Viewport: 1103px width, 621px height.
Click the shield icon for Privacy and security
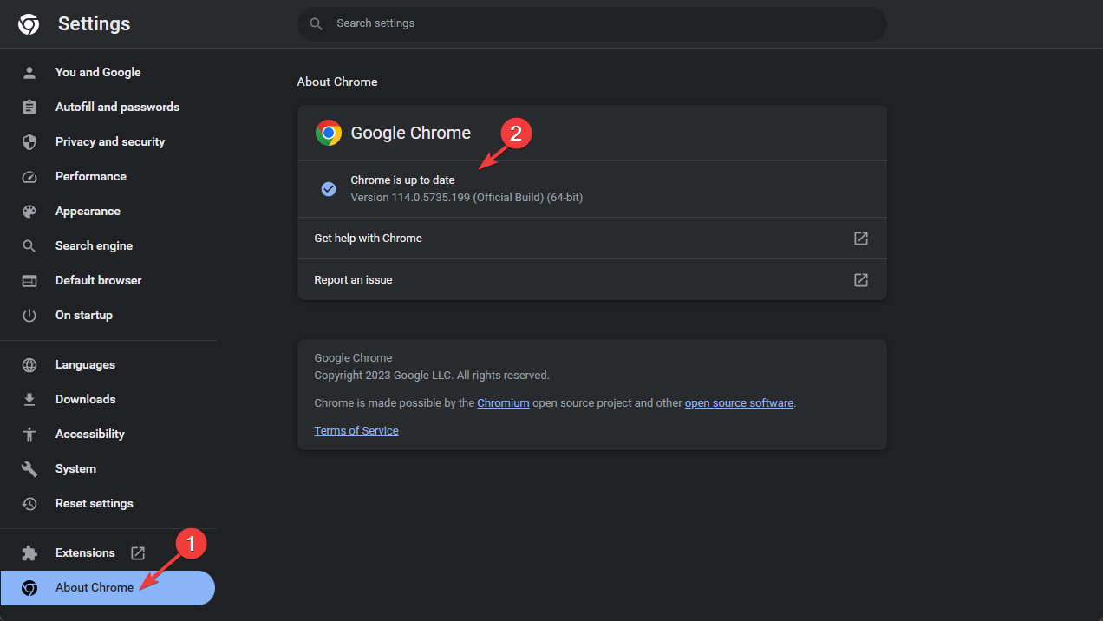[x=29, y=141]
